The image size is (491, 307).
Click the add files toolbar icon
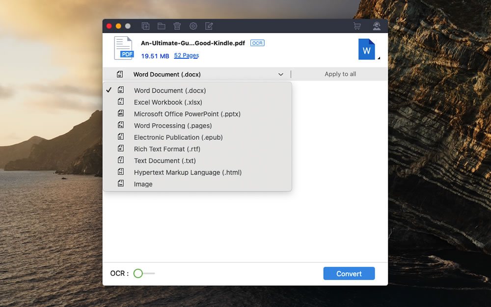[145, 26]
